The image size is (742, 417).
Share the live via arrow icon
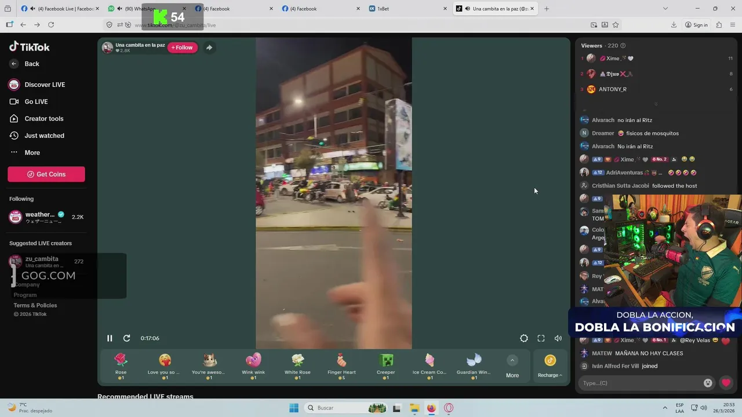209,47
